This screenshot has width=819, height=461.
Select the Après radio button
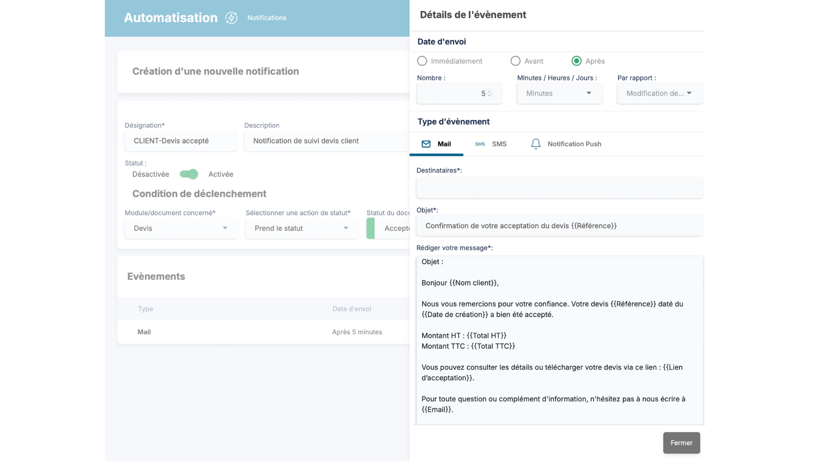point(576,61)
